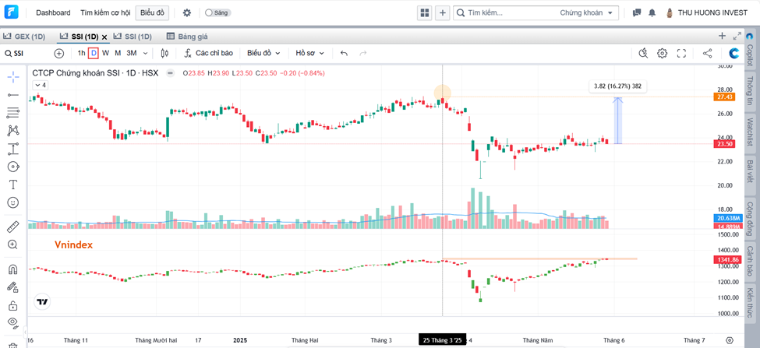Open the Cảnh báo side panel
Image resolution: width=760 pixels, height=348 pixels.
tap(750, 262)
